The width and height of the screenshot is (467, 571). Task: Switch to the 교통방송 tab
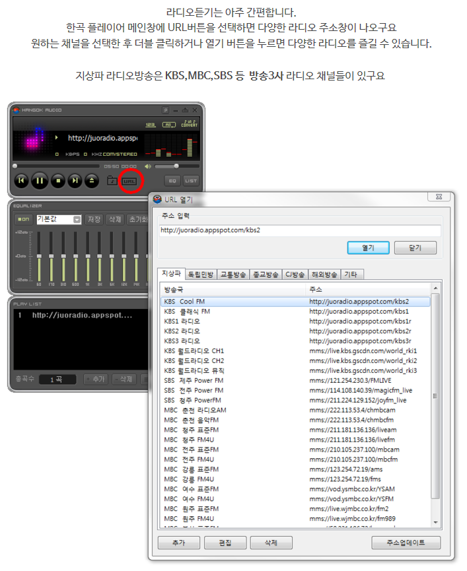233,275
